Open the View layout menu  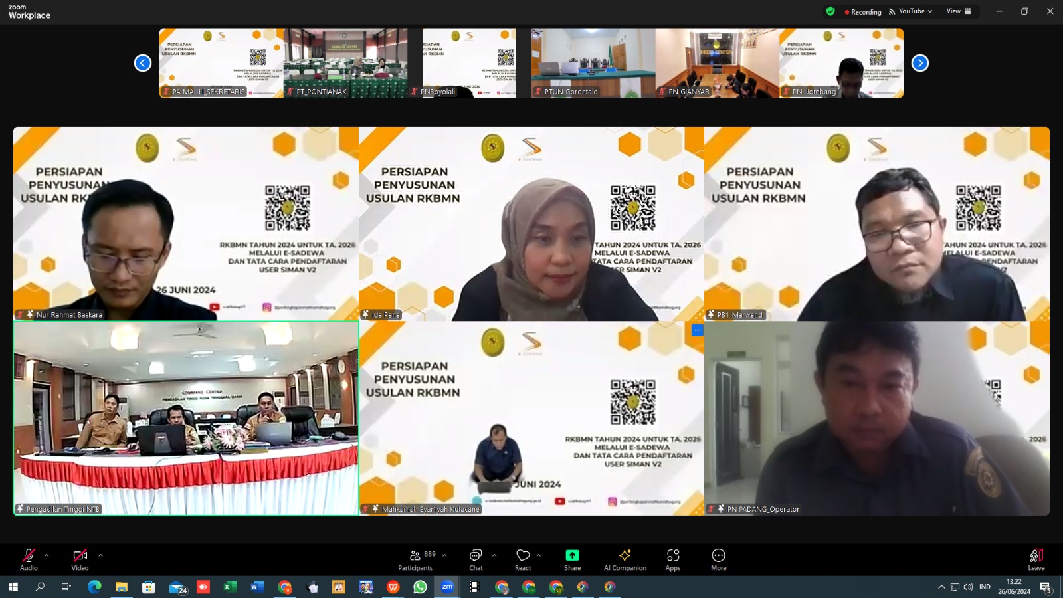point(958,11)
